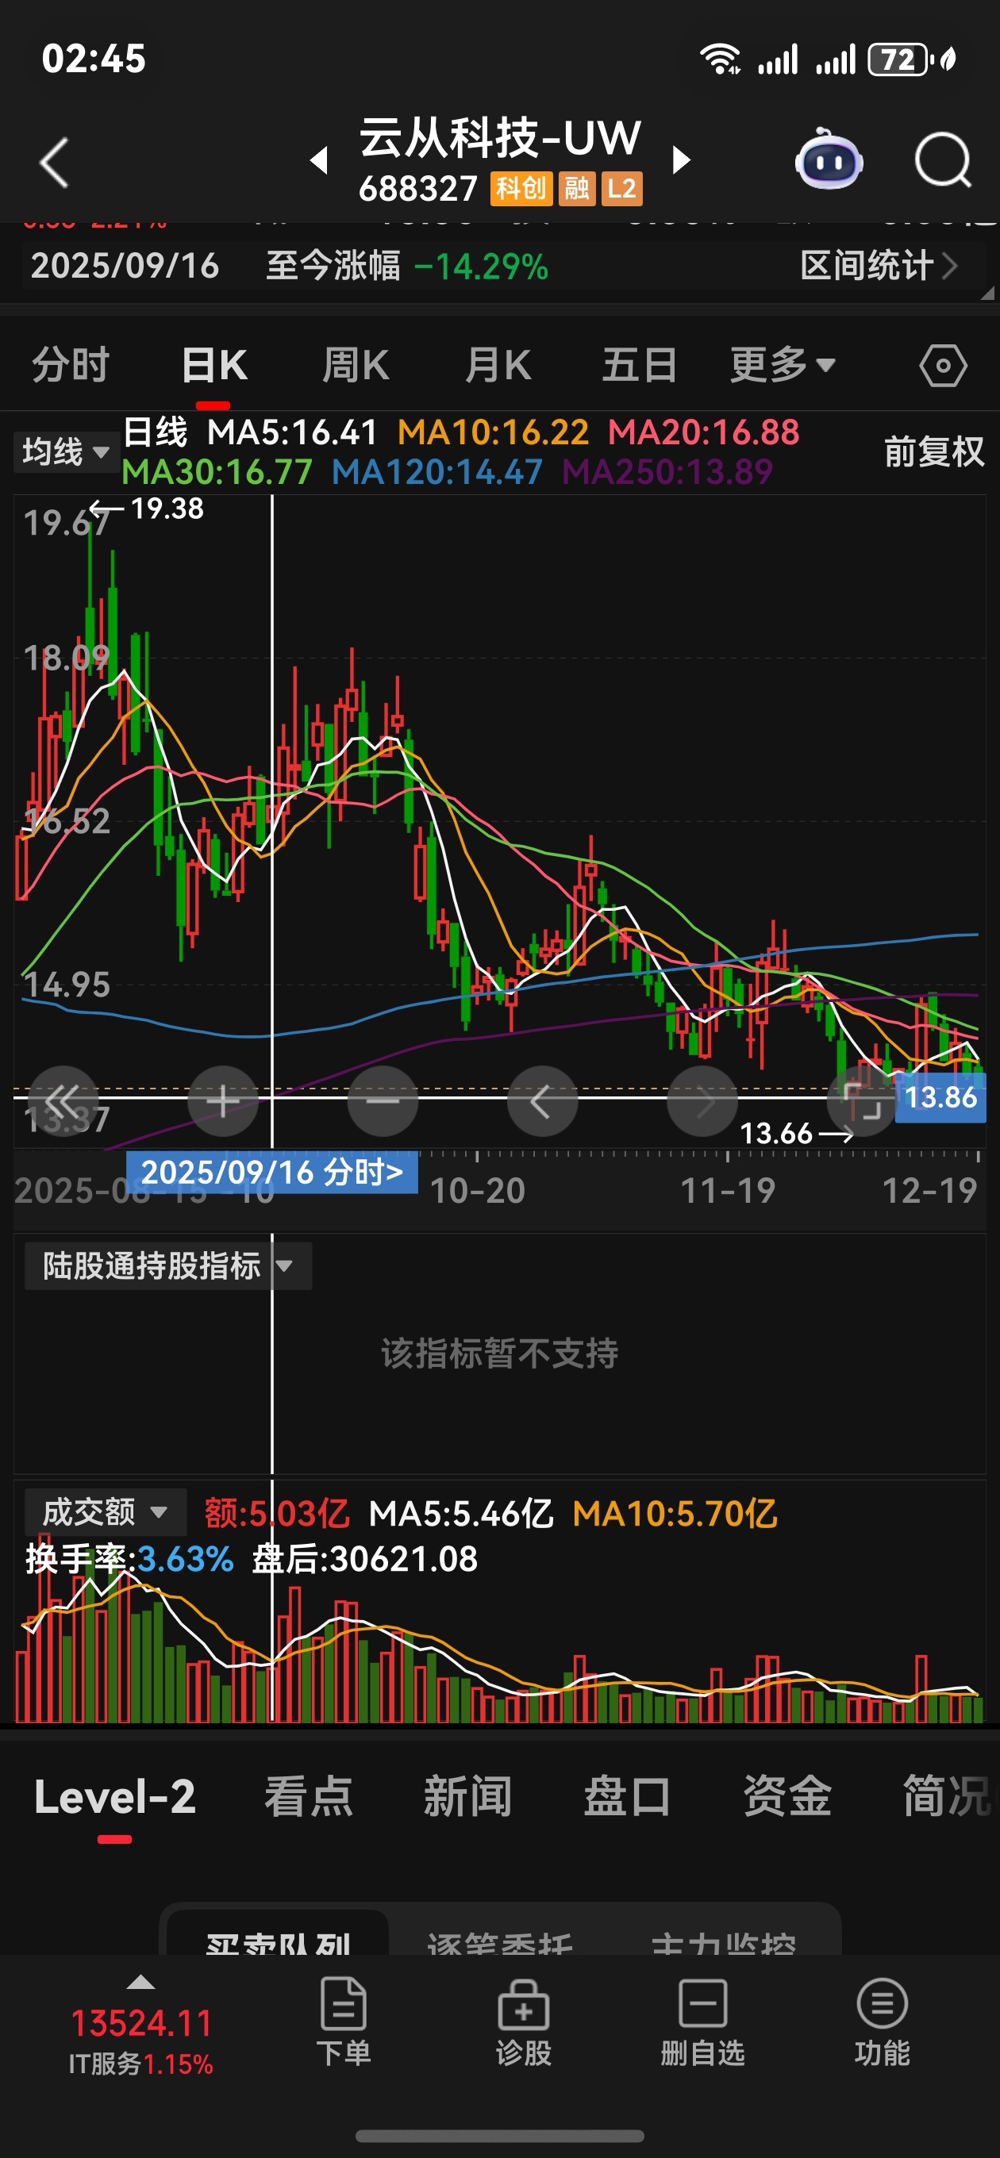Viewport: 1000px width, 2158px height.
Task: Move chart cursor left with round arrow
Action: 542,1100
